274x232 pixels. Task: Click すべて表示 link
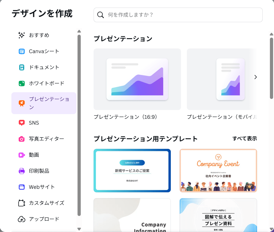(245, 139)
